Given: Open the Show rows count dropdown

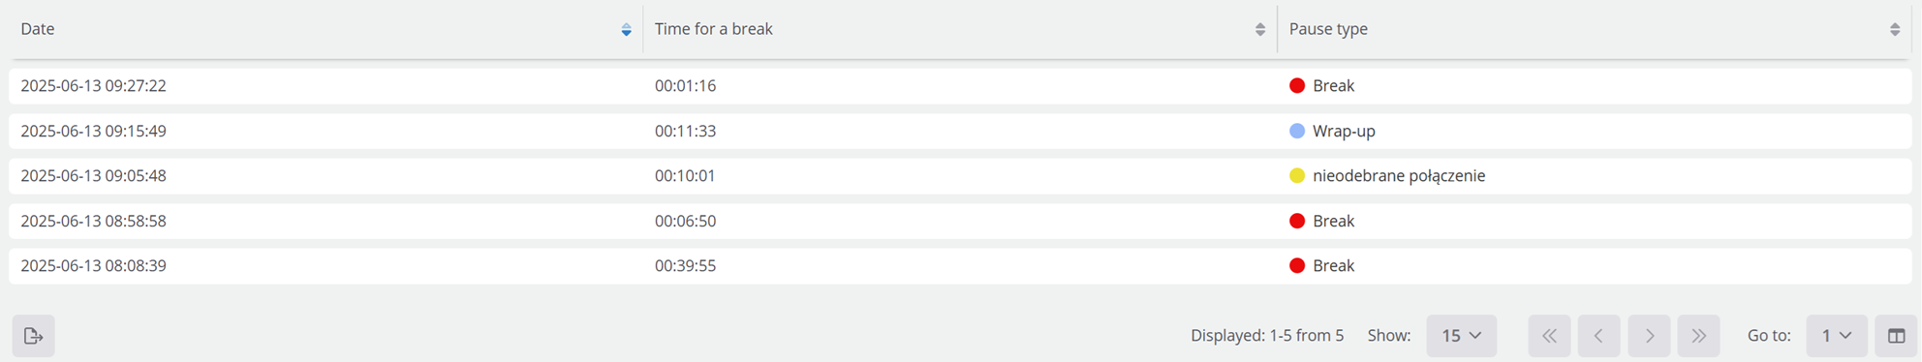Looking at the screenshot, I should pyautogui.click(x=1461, y=336).
